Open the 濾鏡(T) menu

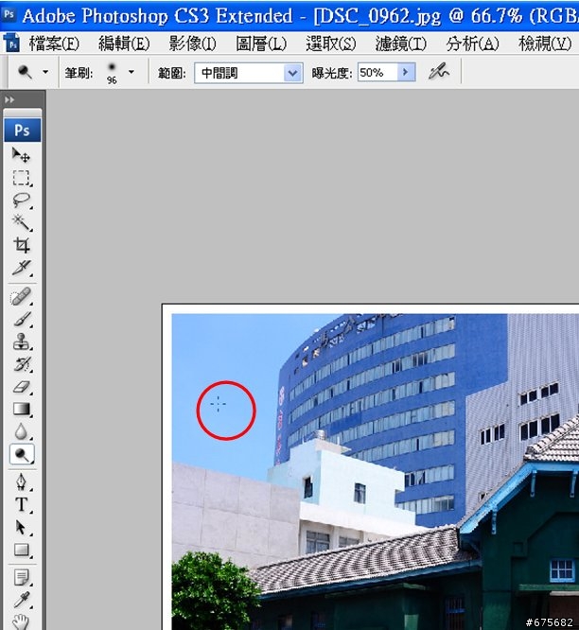click(x=401, y=44)
